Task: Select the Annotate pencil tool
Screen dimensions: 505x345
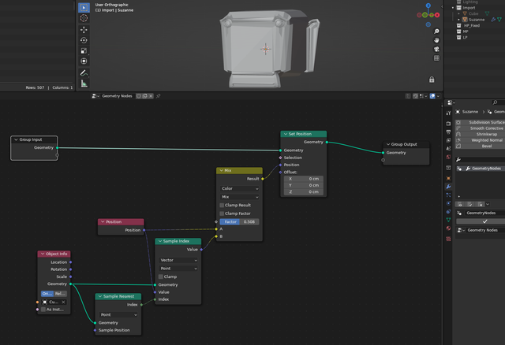Action: point(84,72)
